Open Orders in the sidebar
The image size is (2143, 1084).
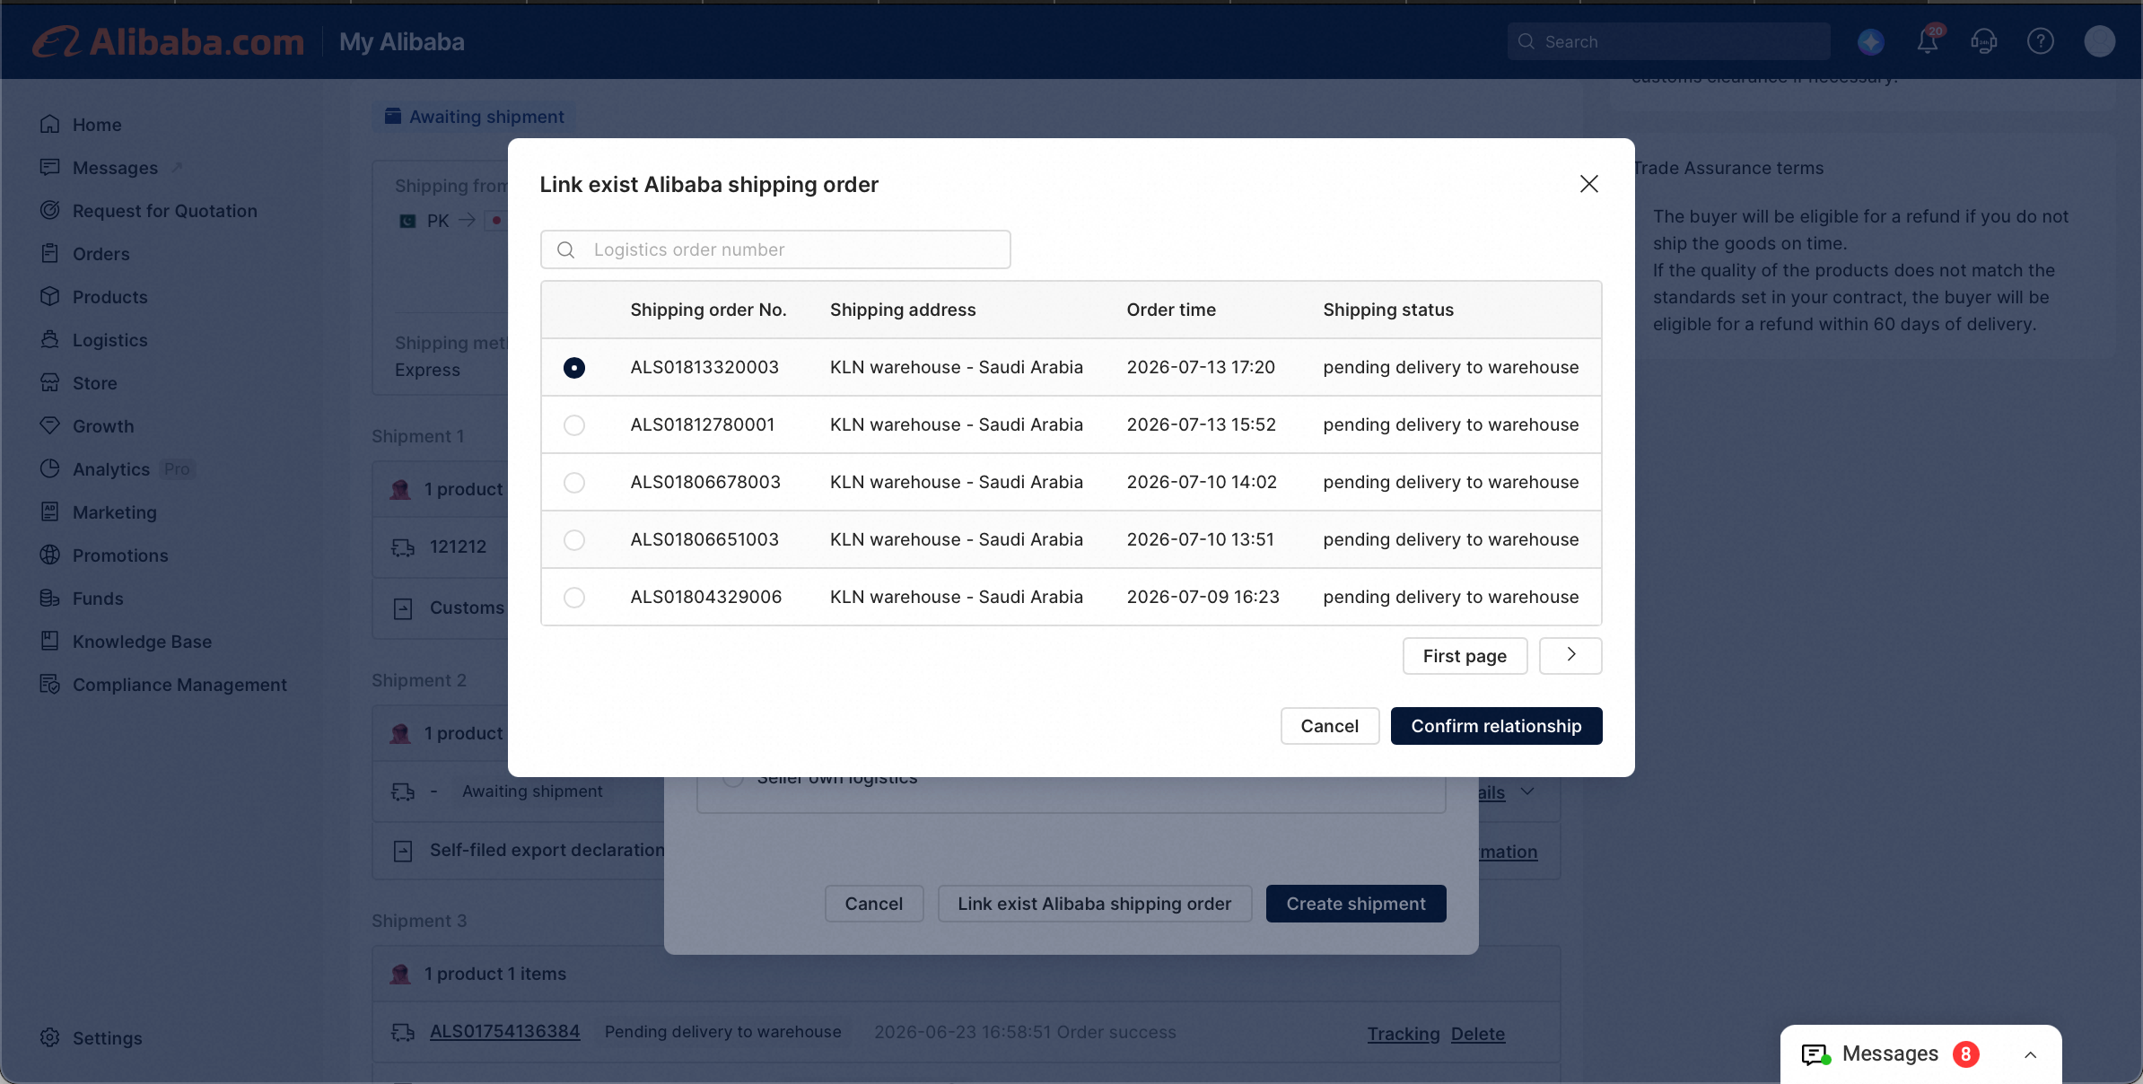[x=101, y=254]
